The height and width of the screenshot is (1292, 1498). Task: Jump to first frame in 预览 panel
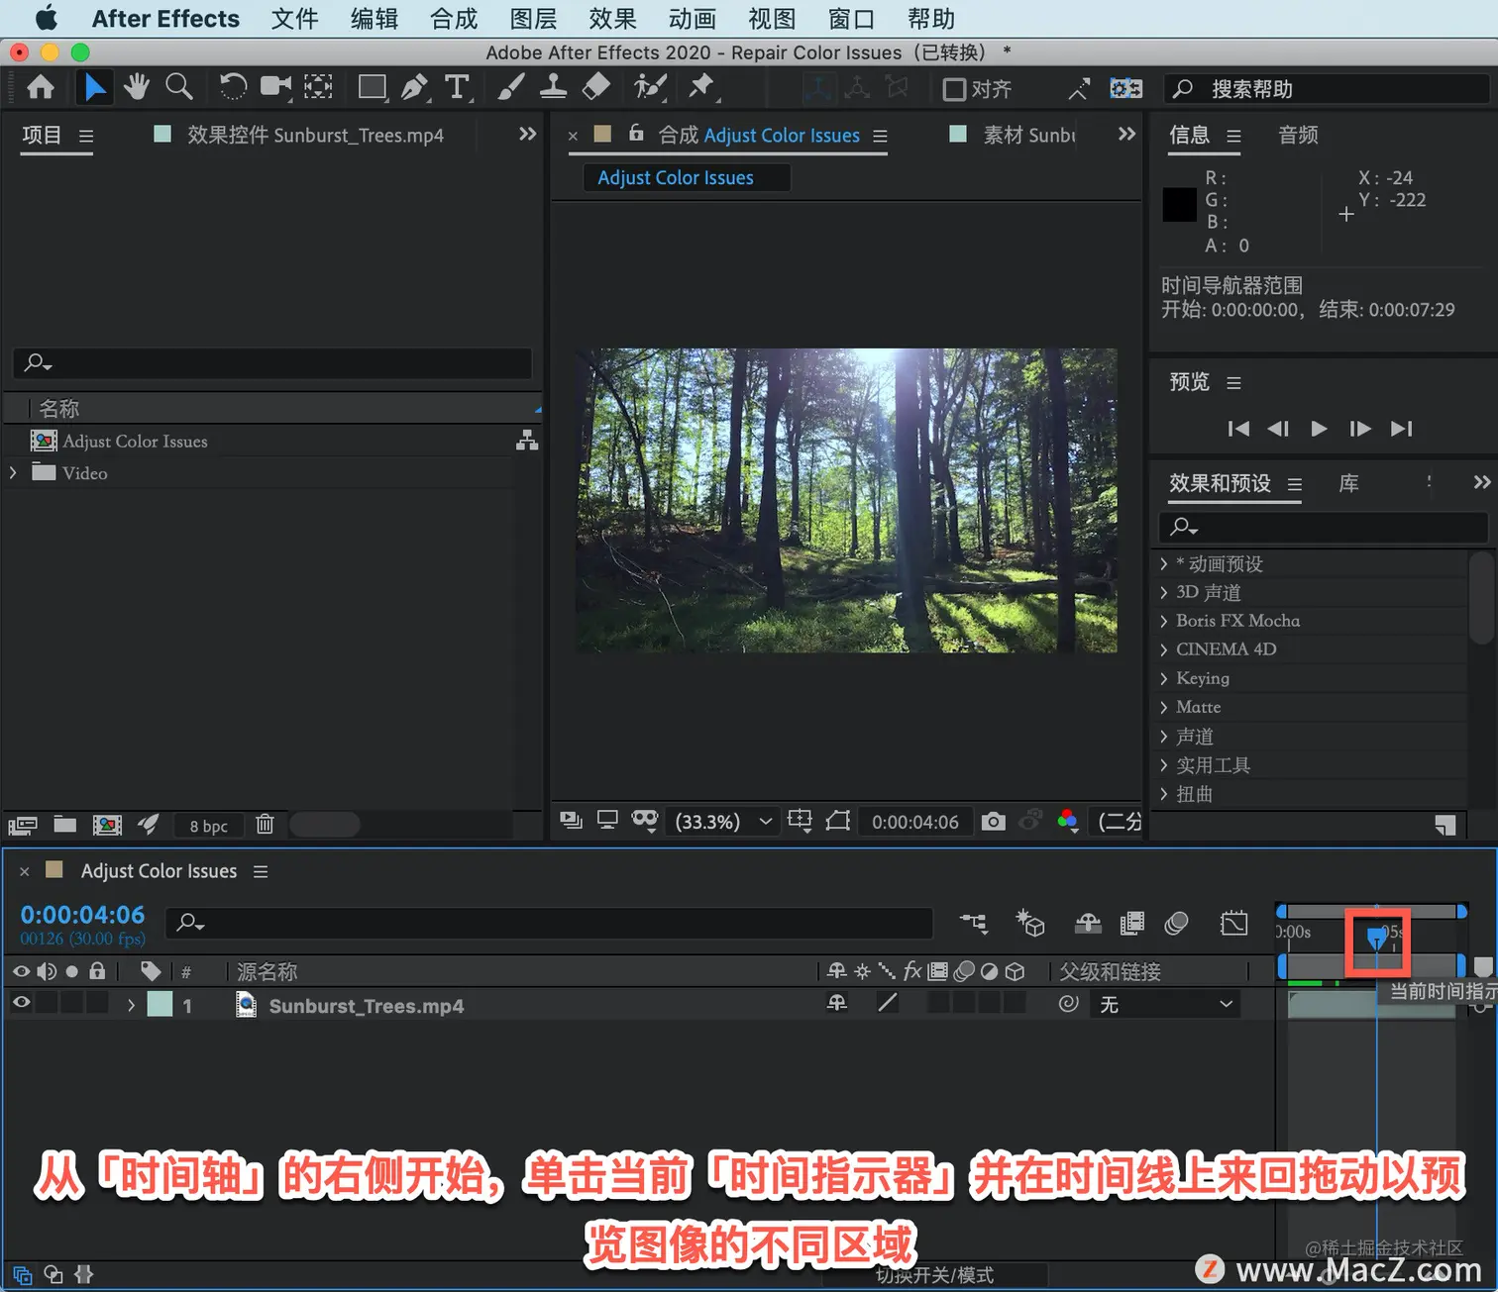coord(1238,428)
